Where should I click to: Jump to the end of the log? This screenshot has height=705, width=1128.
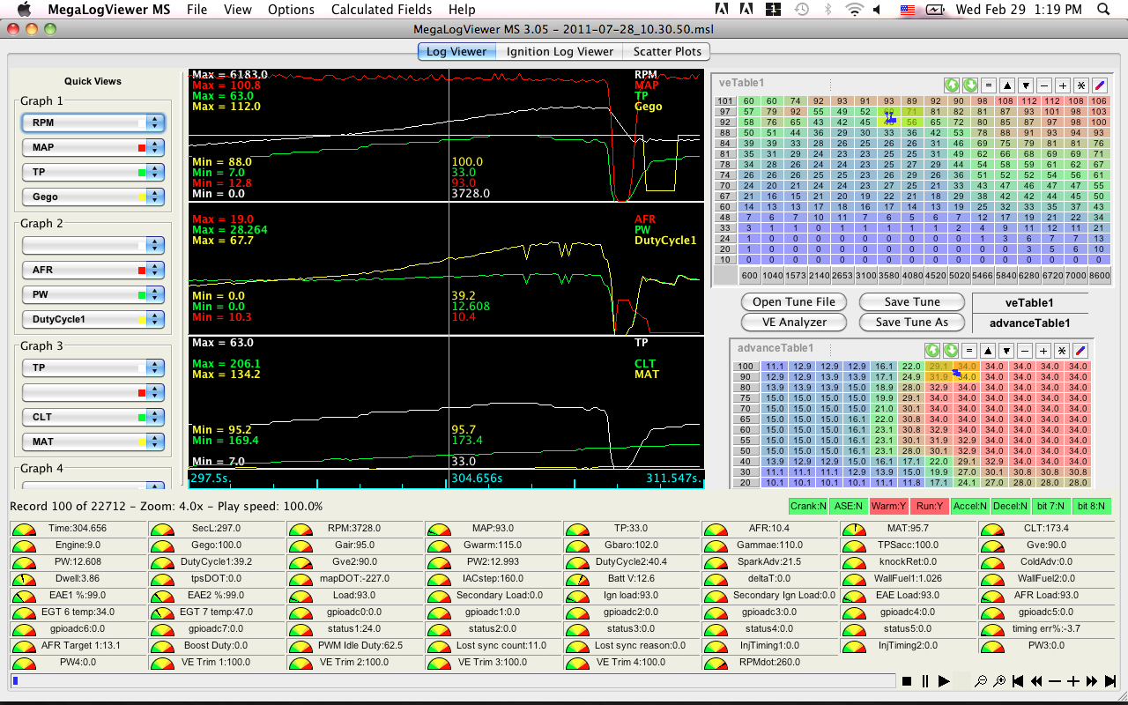[x=1109, y=681]
